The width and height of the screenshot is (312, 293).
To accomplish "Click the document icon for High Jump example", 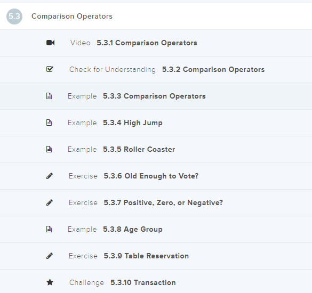I will [49, 123].
